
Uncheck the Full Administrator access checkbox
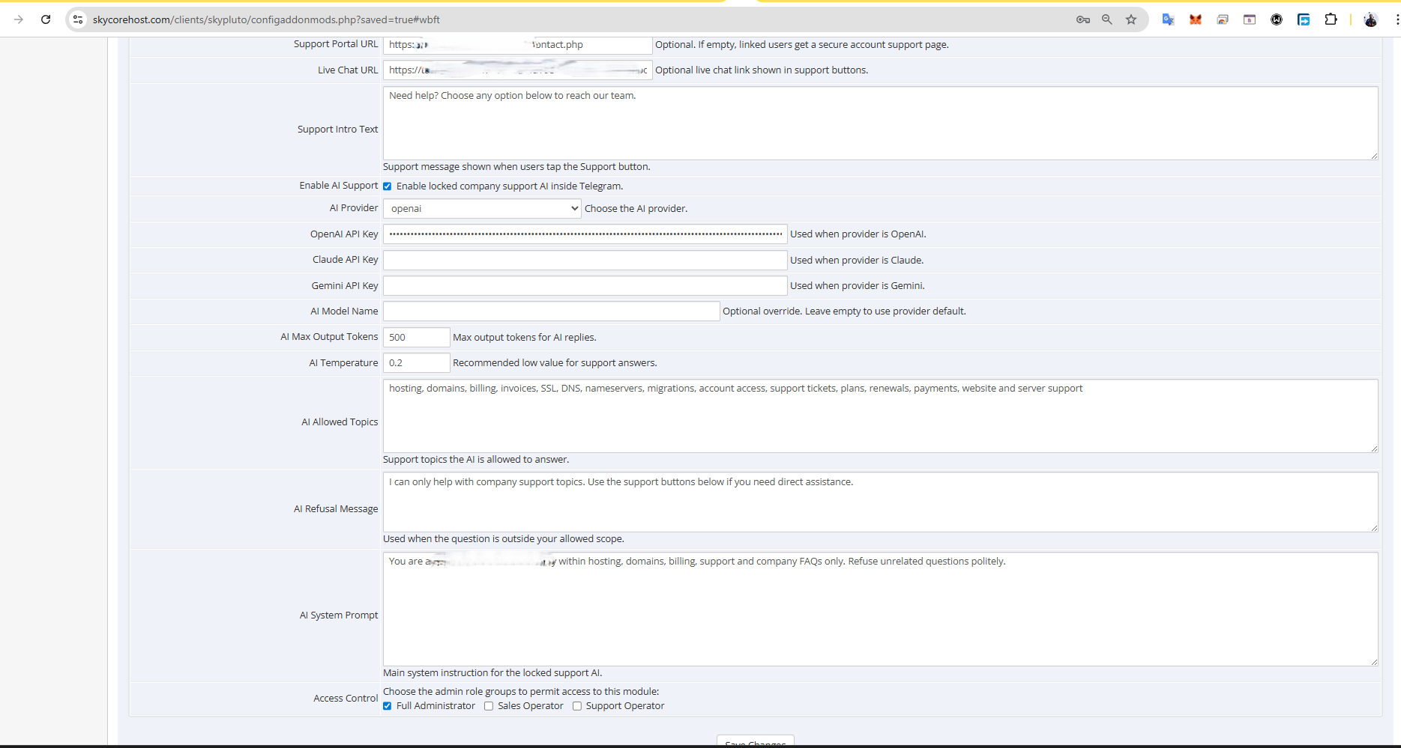[x=388, y=706]
